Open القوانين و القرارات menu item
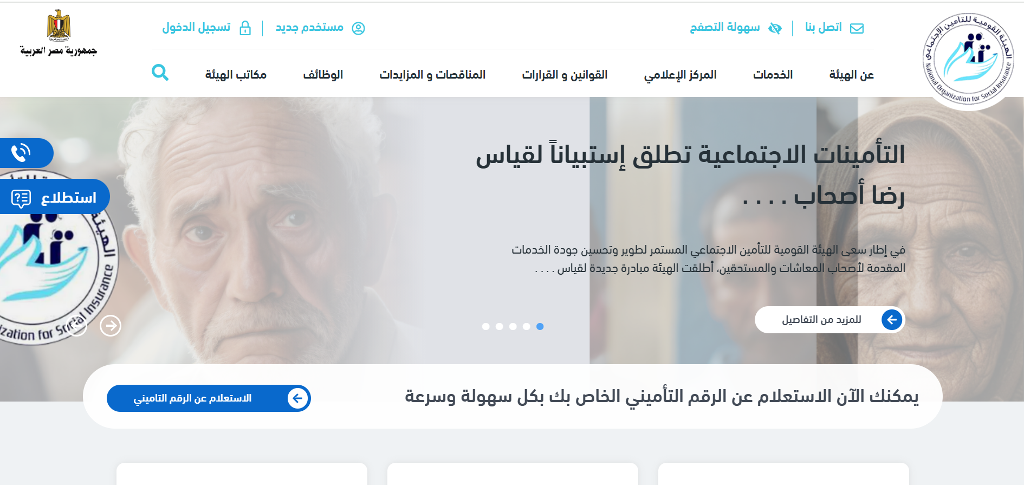1024x485 pixels. tap(565, 75)
